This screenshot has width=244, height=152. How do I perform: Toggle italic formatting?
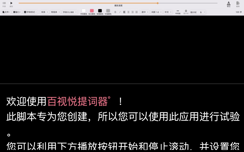120,12
